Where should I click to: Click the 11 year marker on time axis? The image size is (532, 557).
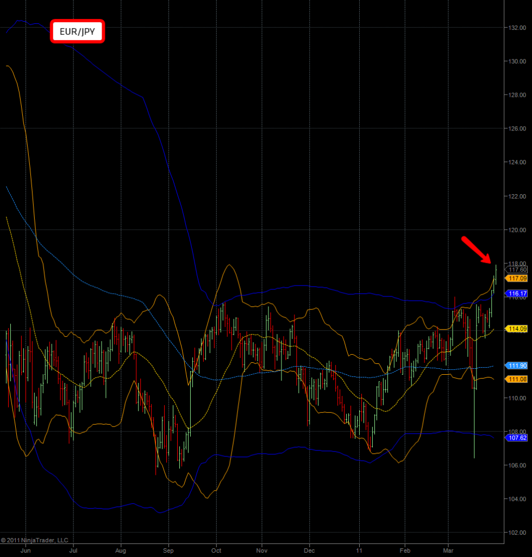coord(359,550)
